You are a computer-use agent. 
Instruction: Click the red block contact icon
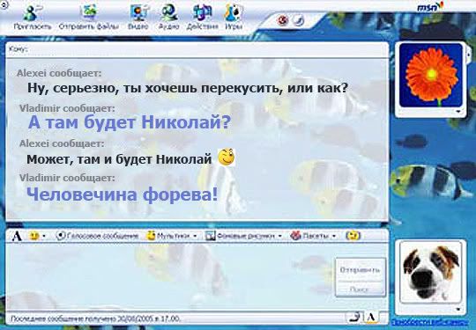click(x=283, y=20)
